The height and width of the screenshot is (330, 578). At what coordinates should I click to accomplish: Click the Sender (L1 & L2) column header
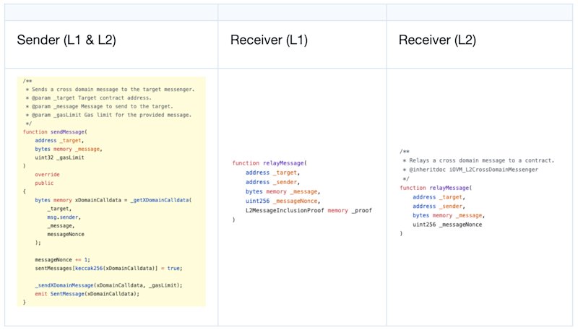(x=66, y=40)
